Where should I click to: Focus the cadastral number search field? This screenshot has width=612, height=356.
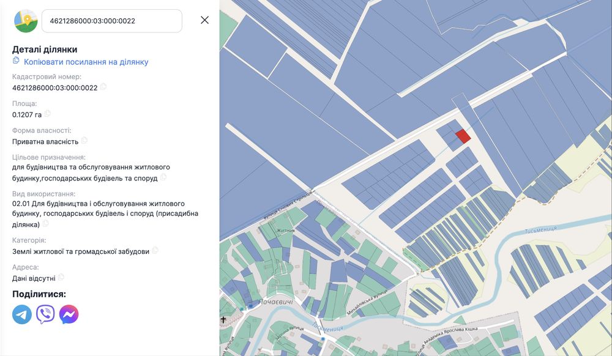(111, 21)
